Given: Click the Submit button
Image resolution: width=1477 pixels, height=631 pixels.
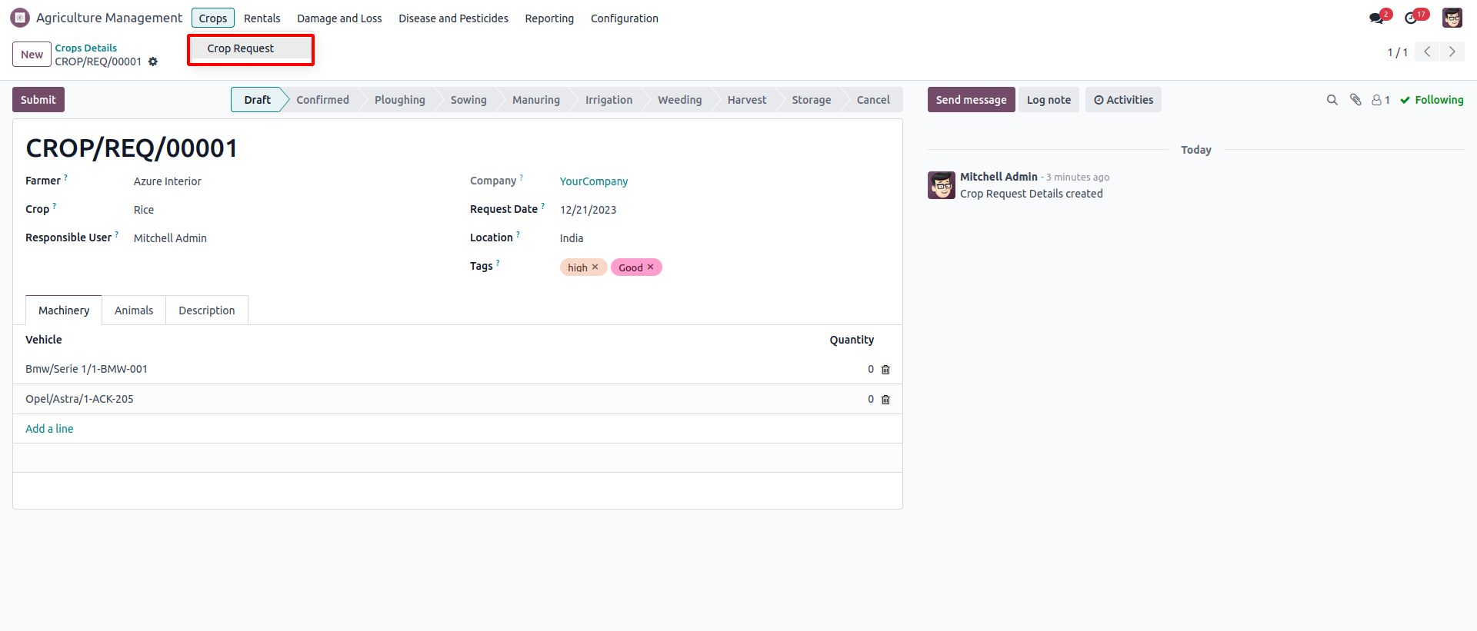Looking at the screenshot, I should pyautogui.click(x=38, y=100).
